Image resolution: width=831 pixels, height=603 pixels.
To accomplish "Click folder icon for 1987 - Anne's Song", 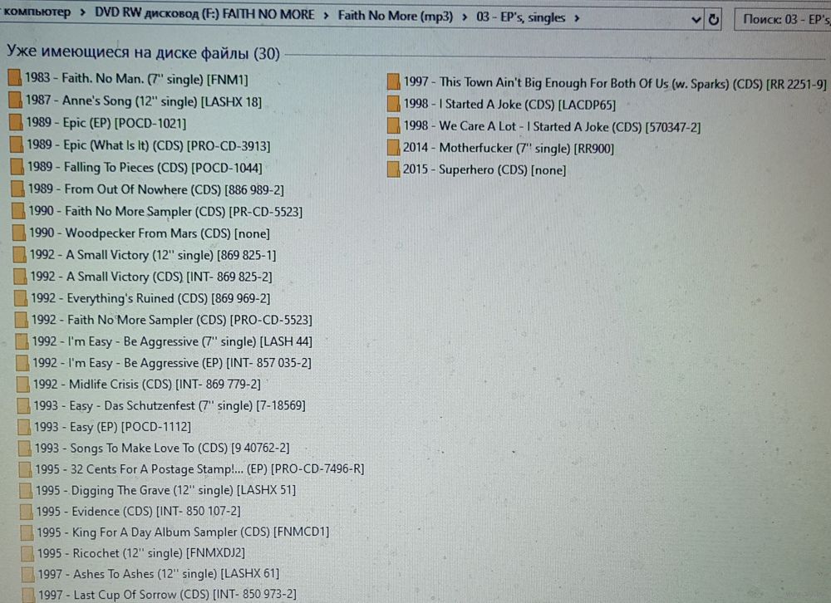I will click(x=15, y=100).
